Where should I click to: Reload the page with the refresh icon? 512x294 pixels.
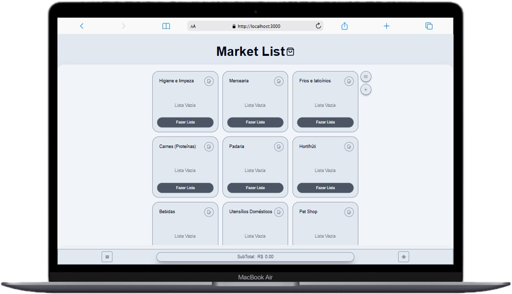(x=318, y=26)
